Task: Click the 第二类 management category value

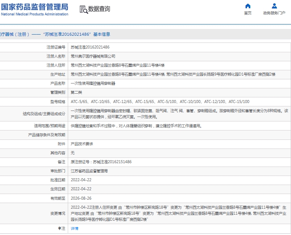Action: pyautogui.click(x=76, y=92)
